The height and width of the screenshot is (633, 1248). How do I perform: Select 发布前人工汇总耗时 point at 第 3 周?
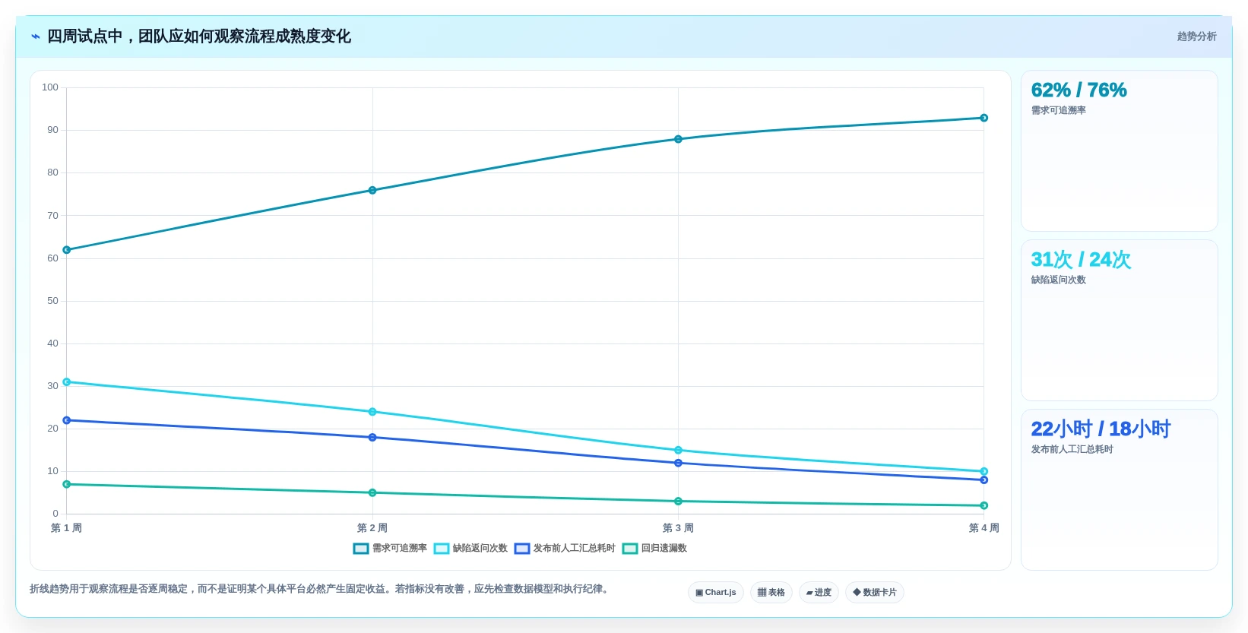(678, 463)
